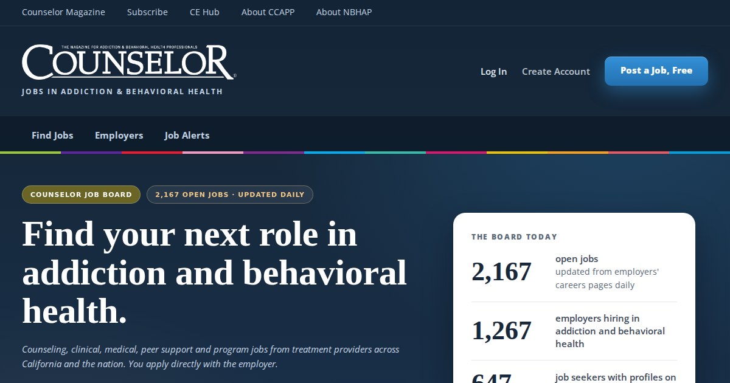This screenshot has height=383, width=730.
Task: Click 'updated from employers' careers pages daily' text
Action: coord(607,278)
